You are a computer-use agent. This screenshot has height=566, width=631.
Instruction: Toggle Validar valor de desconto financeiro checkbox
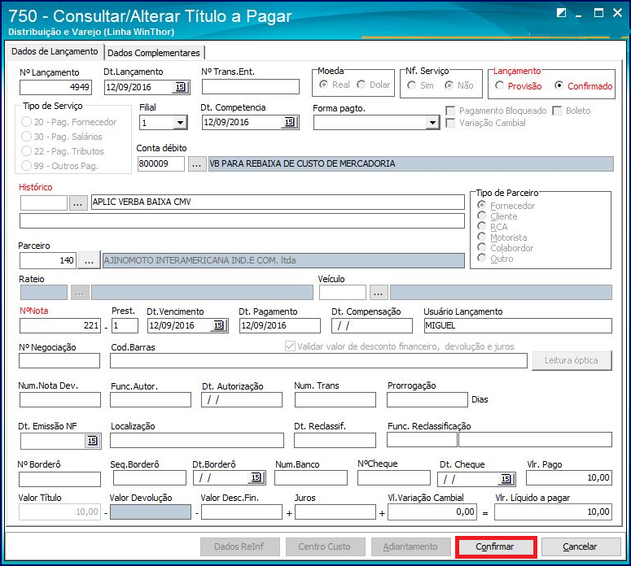pos(290,346)
